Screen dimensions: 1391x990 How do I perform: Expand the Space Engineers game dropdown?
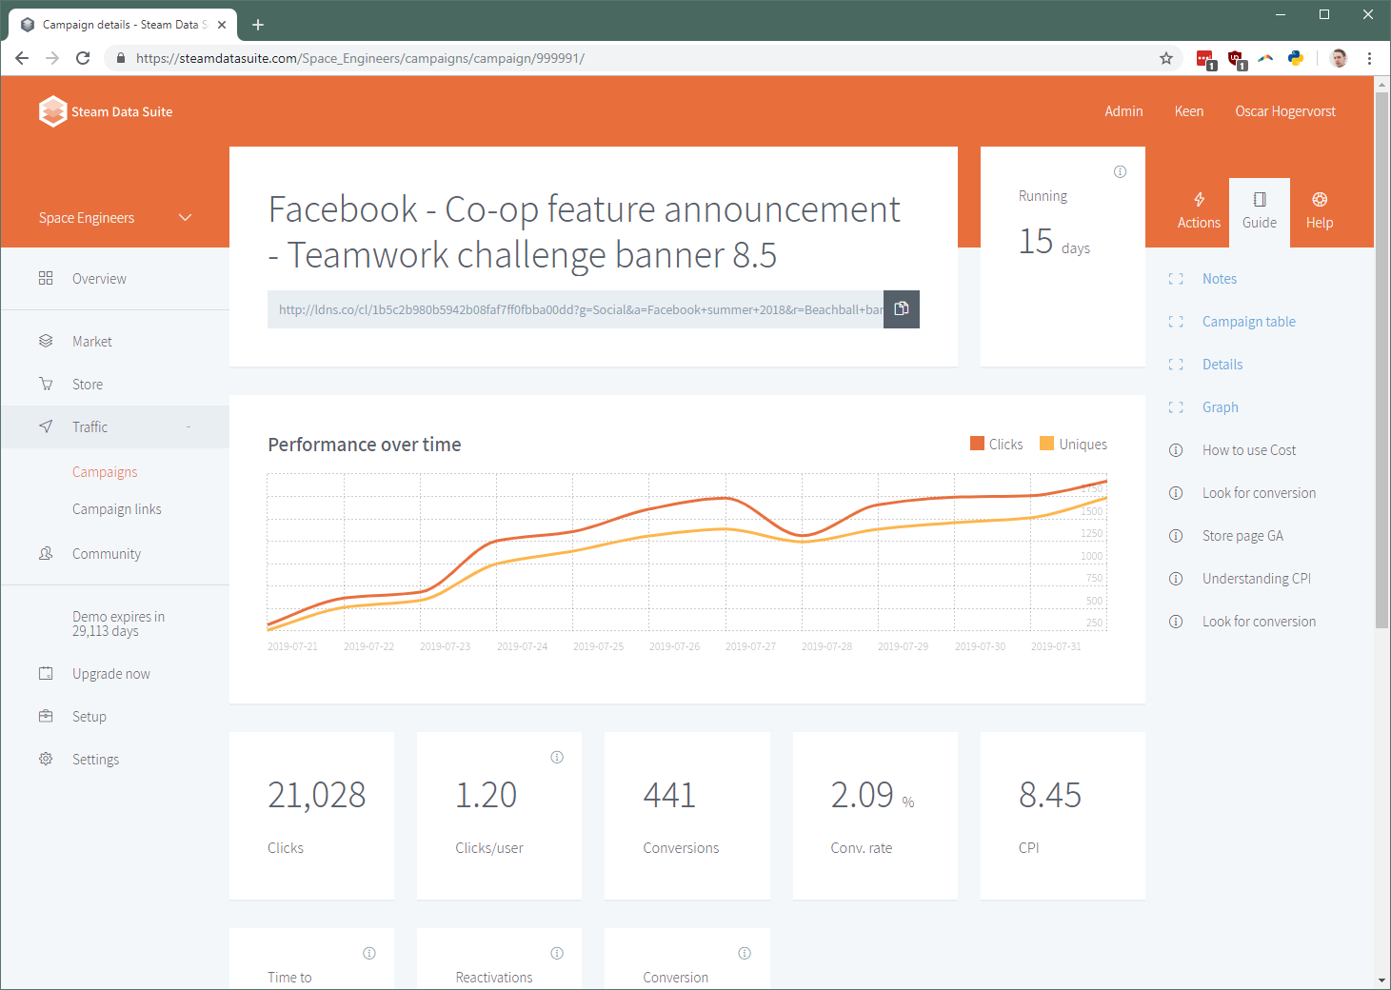tap(115, 218)
